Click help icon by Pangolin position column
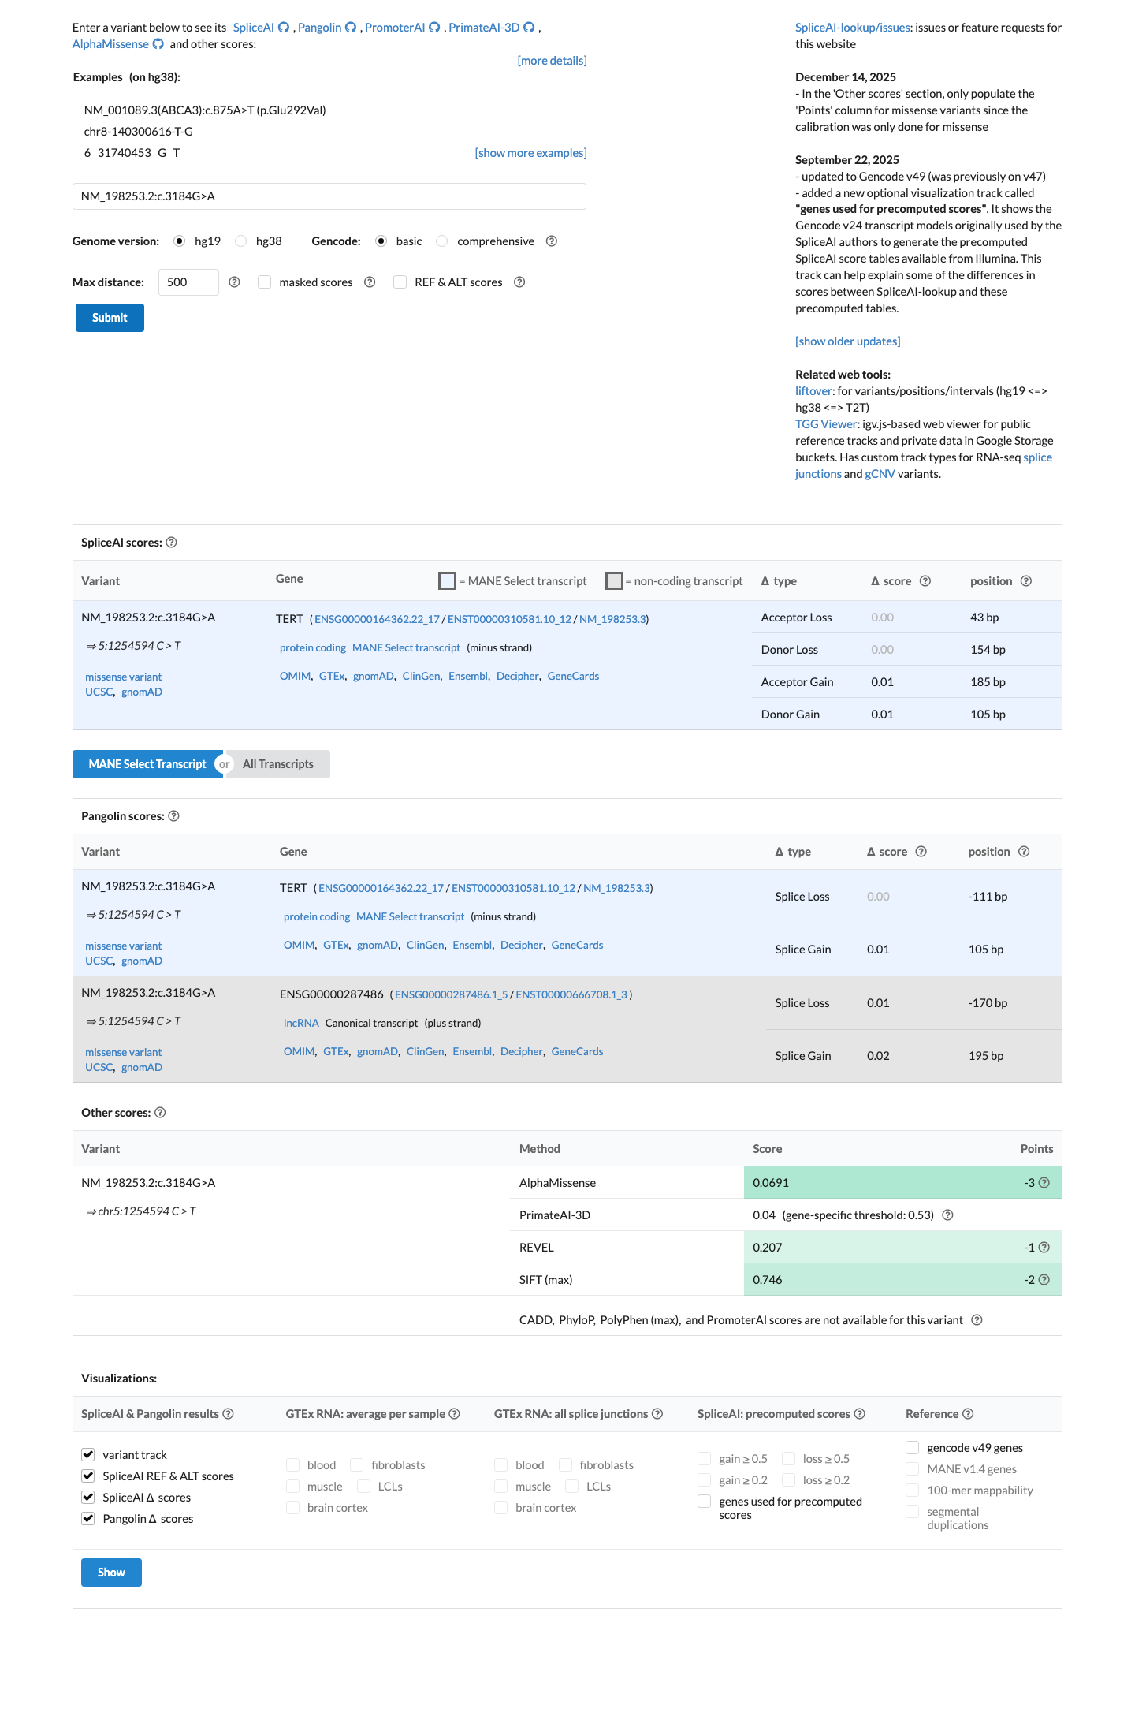 [x=1024, y=852]
